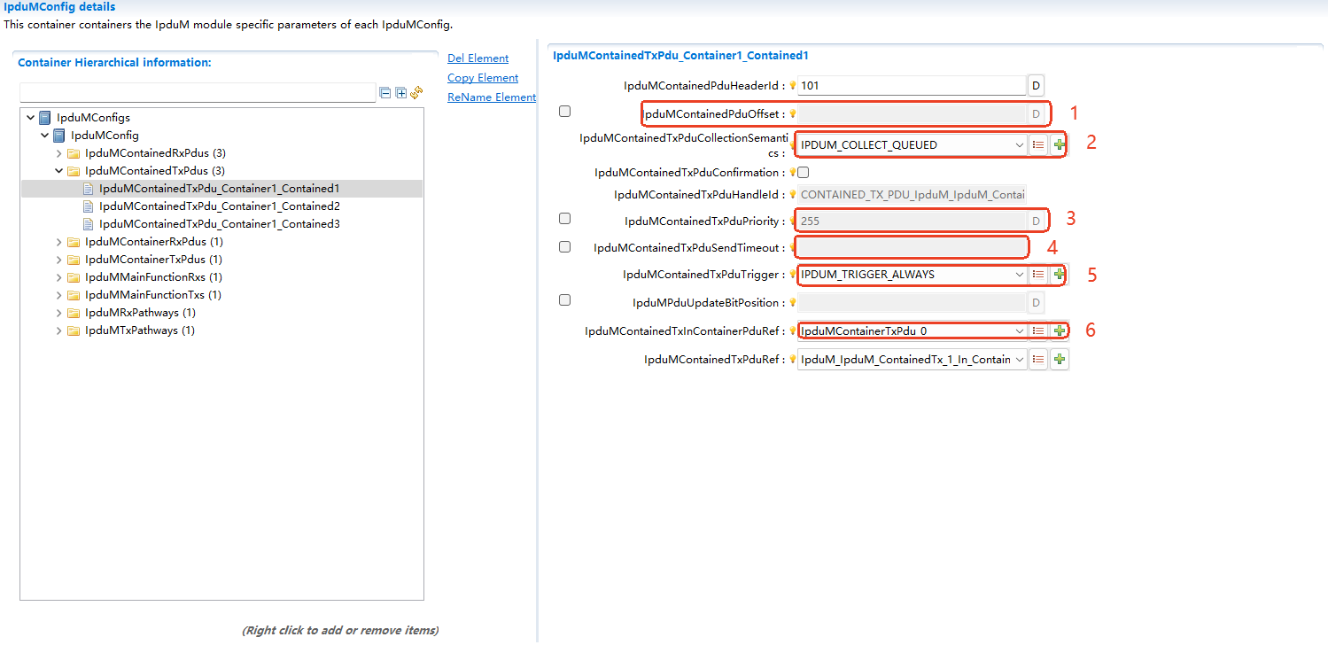Click the green plus beside IpduMContainedTxPduTrigger
The height and width of the screenshot is (645, 1328).
(1059, 275)
